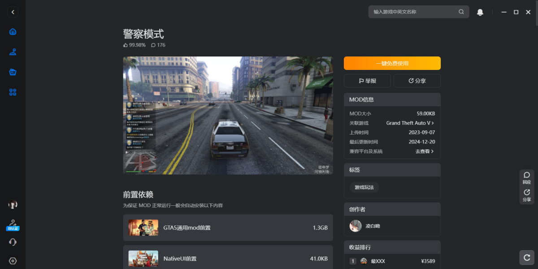The width and height of the screenshot is (538, 269).
Task: Click the thumbs-up 99.98% rating
Action: click(134, 45)
